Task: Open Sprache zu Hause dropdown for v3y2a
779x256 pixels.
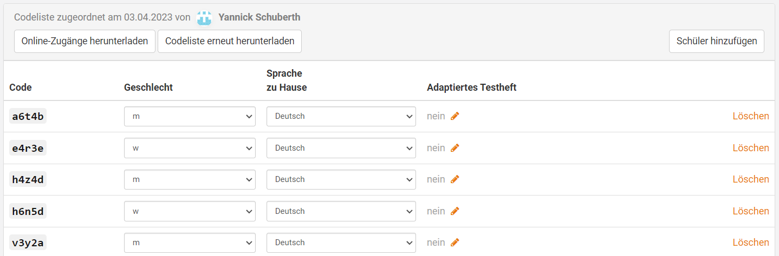Action: tap(341, 242)
